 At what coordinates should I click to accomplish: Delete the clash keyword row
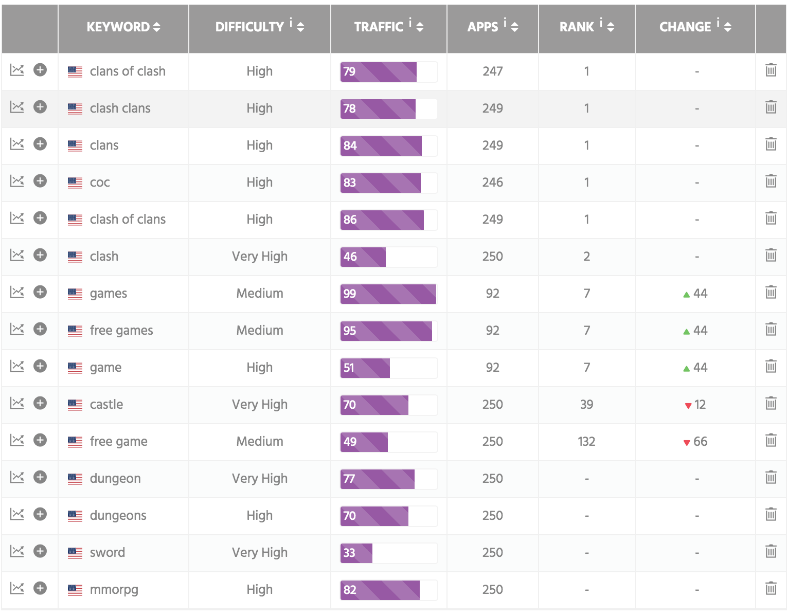click(771, 255)
